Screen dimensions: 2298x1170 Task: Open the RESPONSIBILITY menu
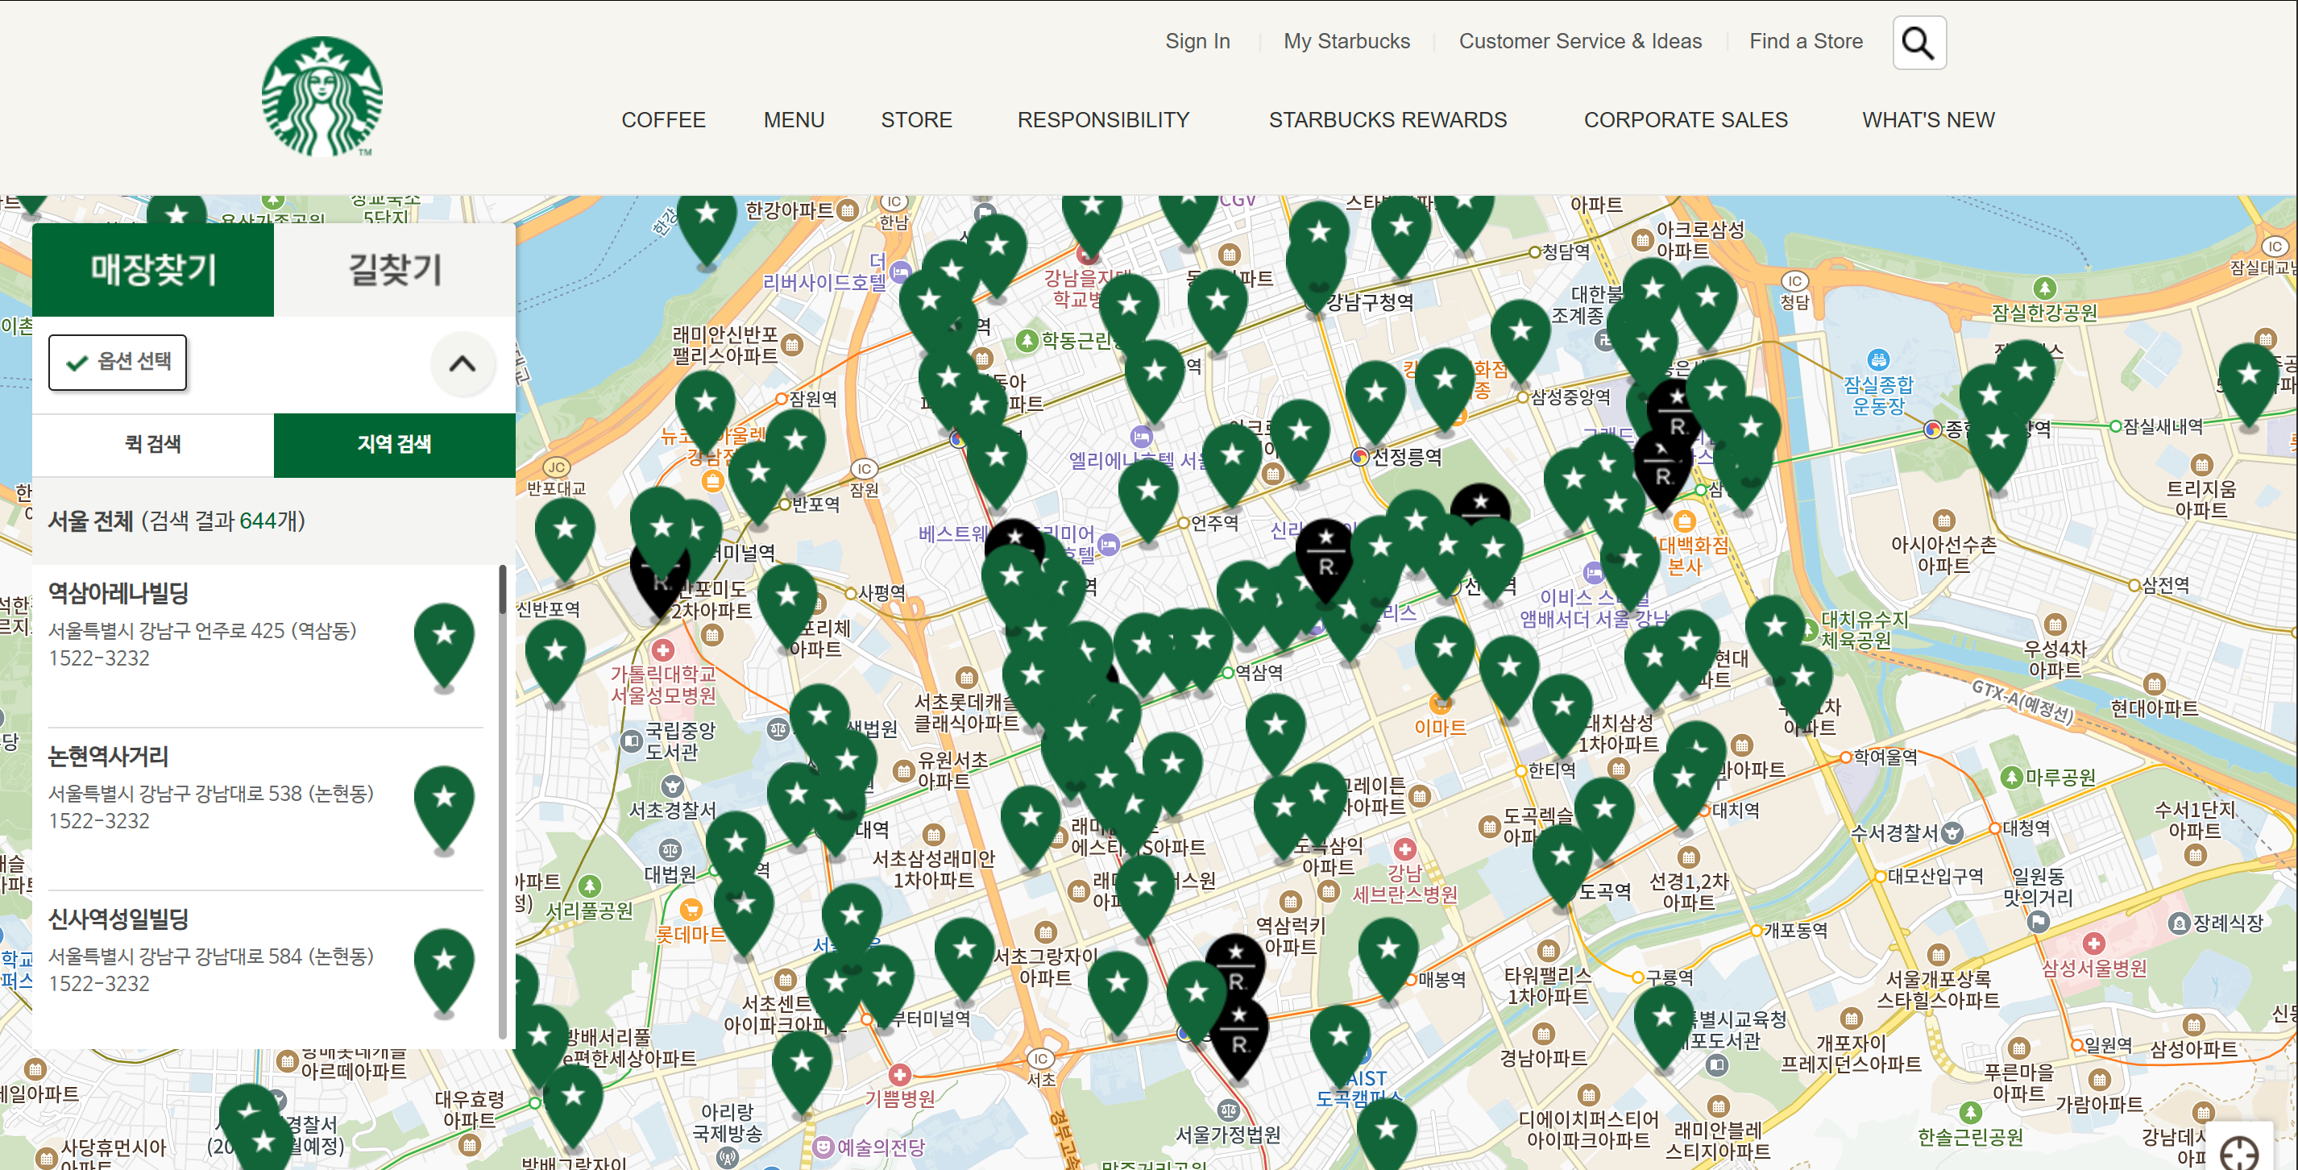(x=1104, y=121)
